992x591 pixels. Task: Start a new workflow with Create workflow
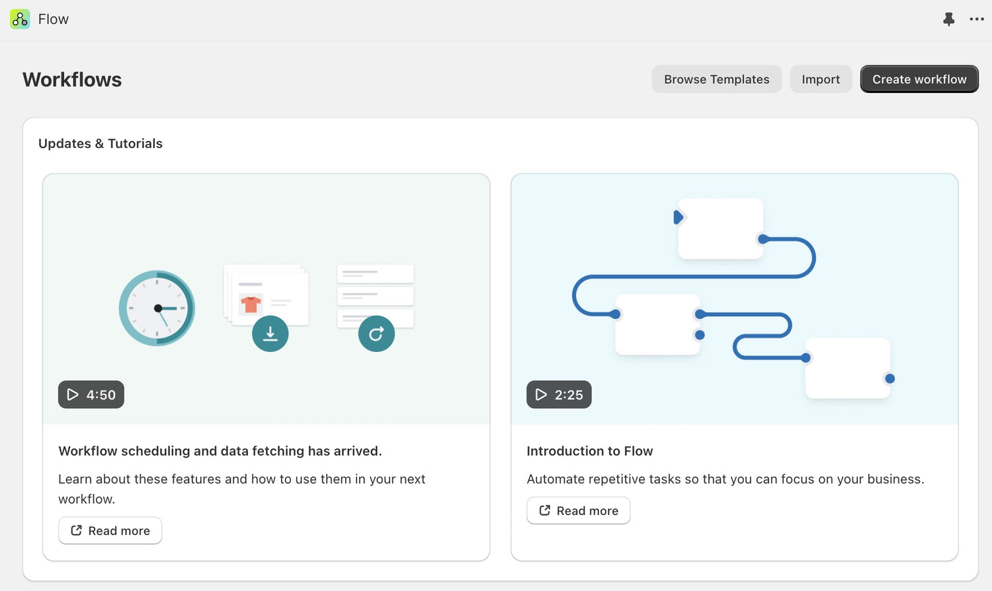[919, 79]
